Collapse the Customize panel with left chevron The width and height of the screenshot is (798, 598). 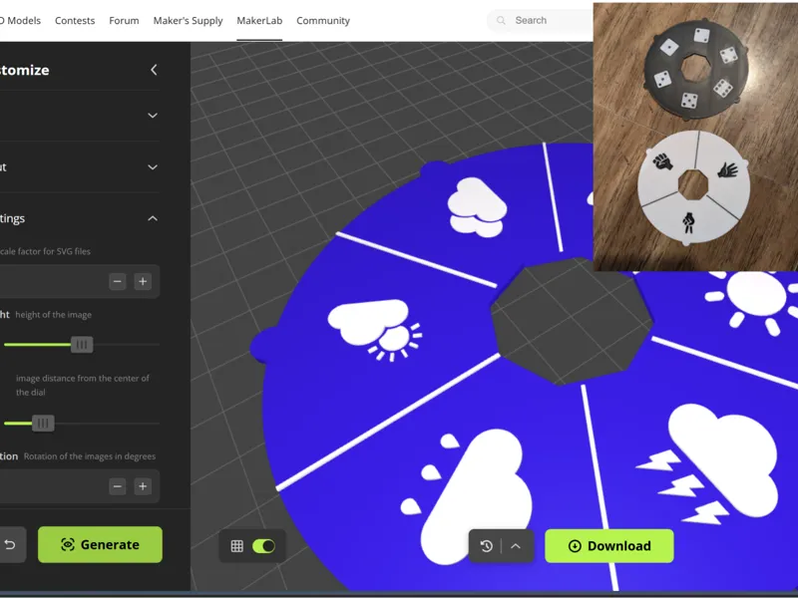[x=154, y=70]
